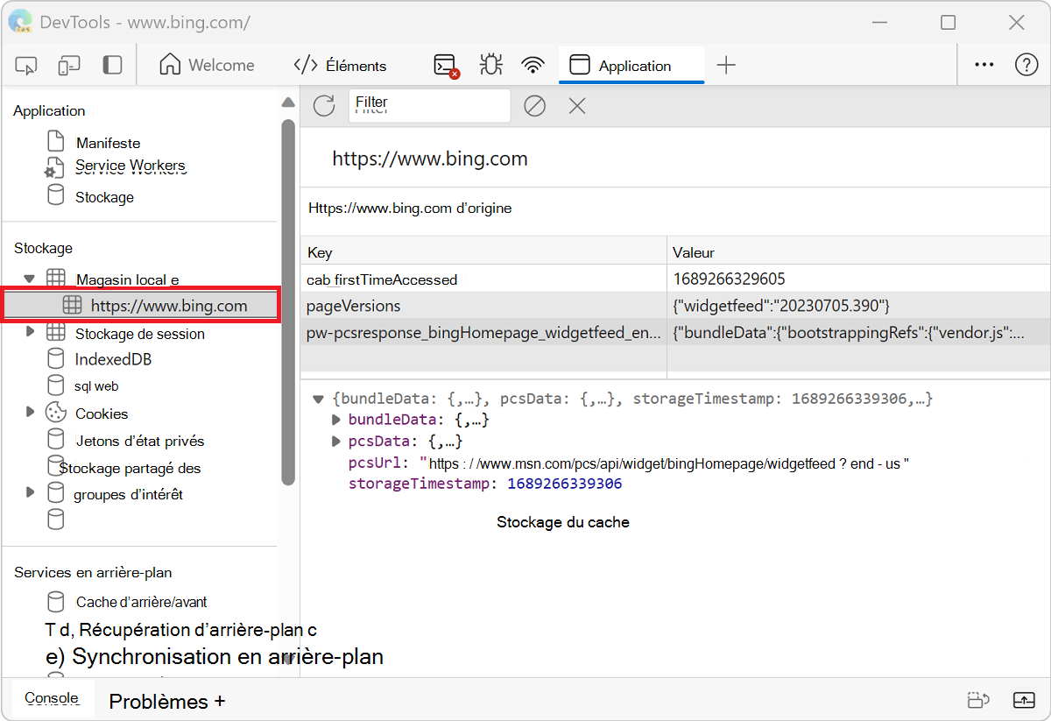Expand the Stockage de session node
Image resolution: width=1051 pixels, height=721 pixels.
(30, 332)
